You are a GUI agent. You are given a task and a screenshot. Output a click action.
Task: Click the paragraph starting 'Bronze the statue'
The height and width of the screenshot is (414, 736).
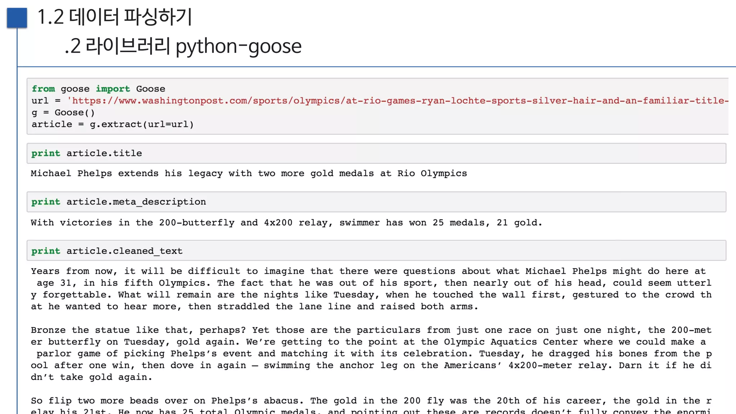(370, 353)
